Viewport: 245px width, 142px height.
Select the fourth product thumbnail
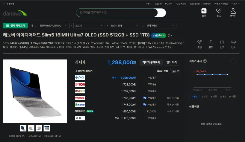point(47,128)
